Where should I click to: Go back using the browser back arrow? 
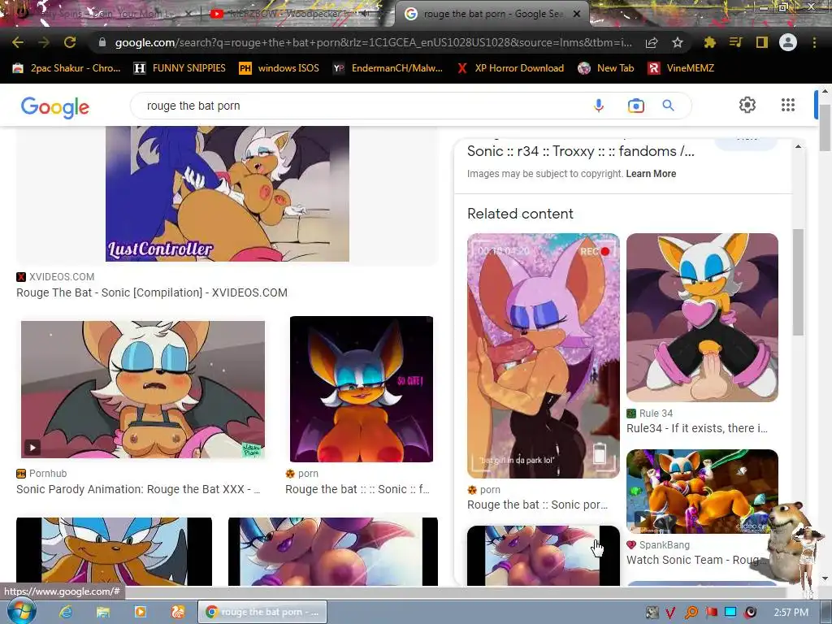pyautogui.click(x=18, y=42)
